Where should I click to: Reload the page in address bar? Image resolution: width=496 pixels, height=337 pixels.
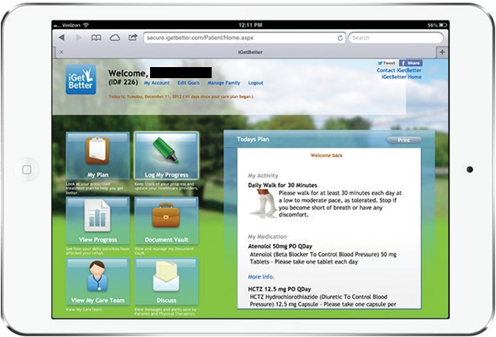(x=340, y=37)
